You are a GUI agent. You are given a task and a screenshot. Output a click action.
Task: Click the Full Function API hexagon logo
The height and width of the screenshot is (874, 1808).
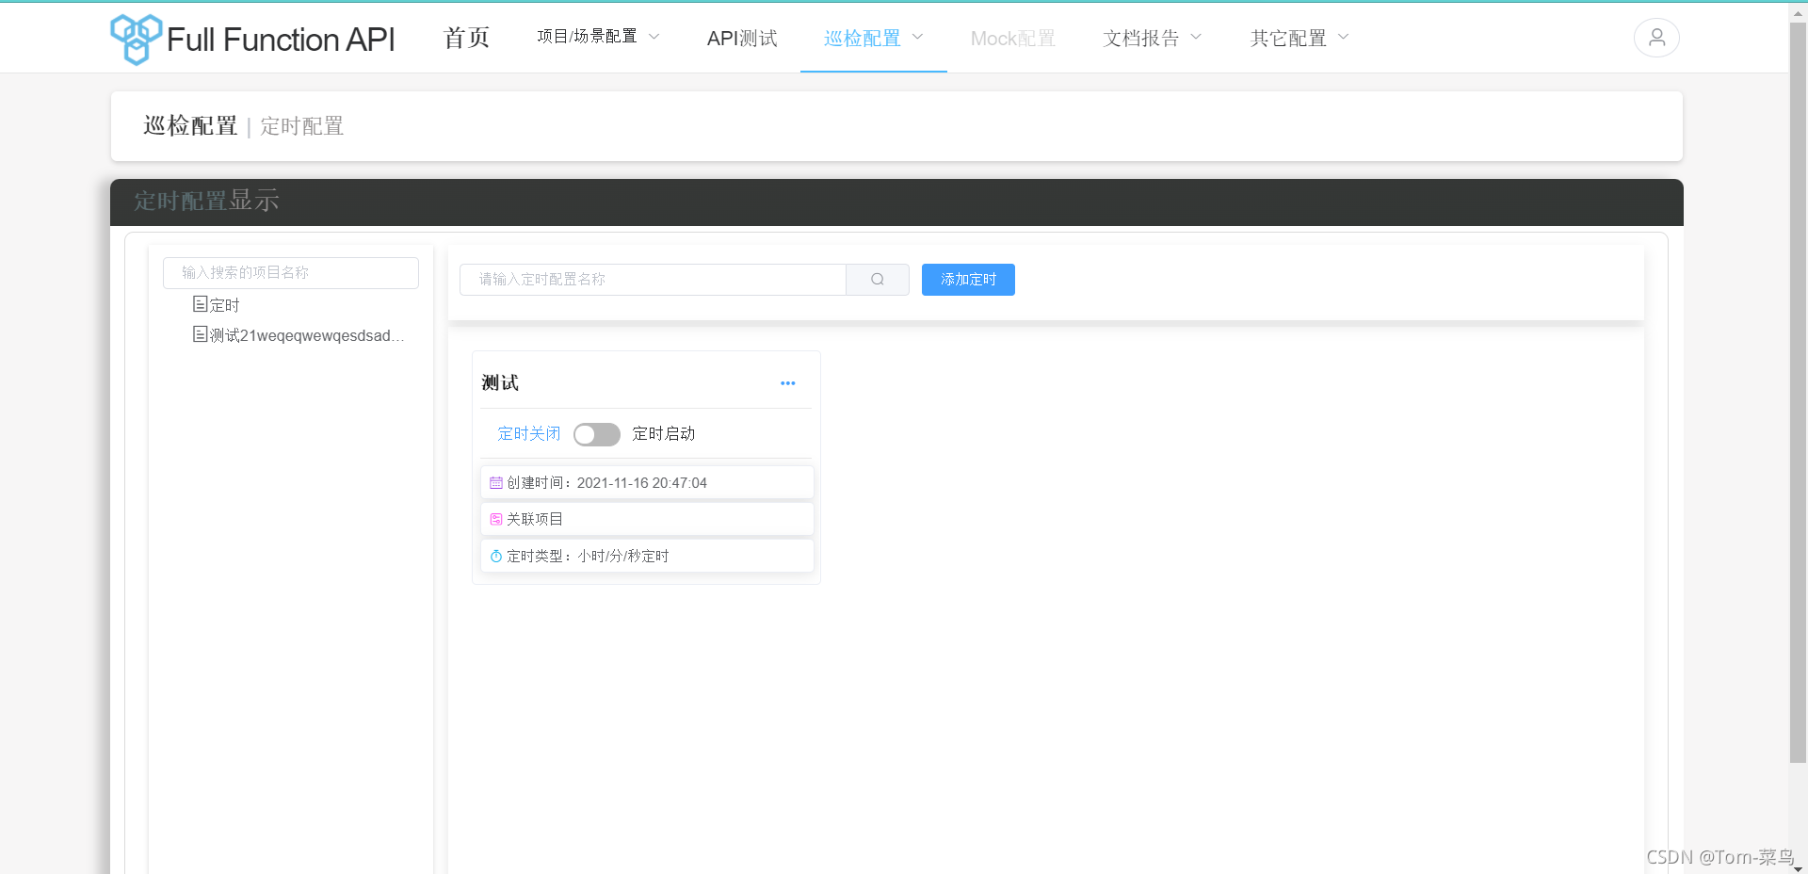click(x=136, y=39)
